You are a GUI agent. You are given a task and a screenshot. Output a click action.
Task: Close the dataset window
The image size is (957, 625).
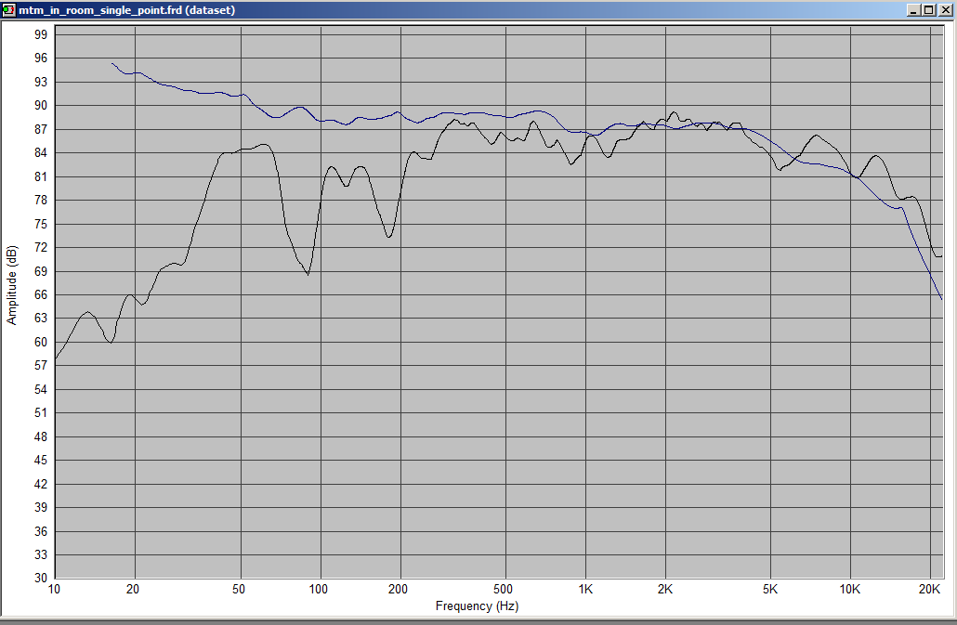(944, 10)
